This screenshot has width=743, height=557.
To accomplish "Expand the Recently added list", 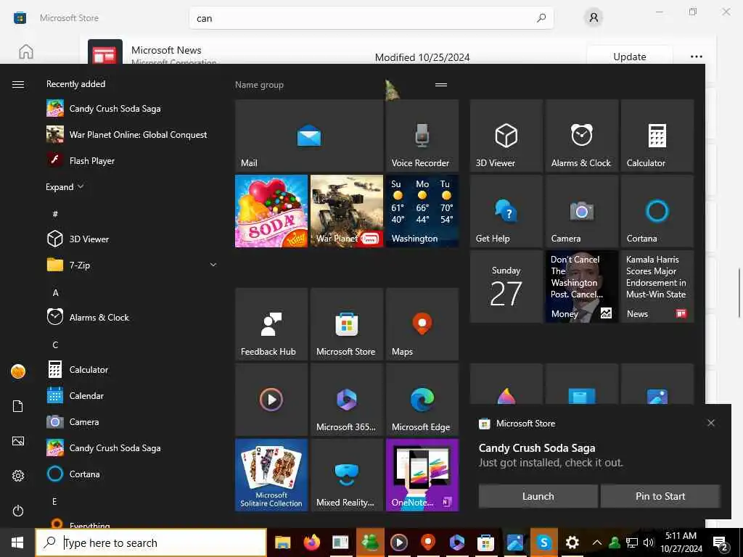I will [65, 186].
